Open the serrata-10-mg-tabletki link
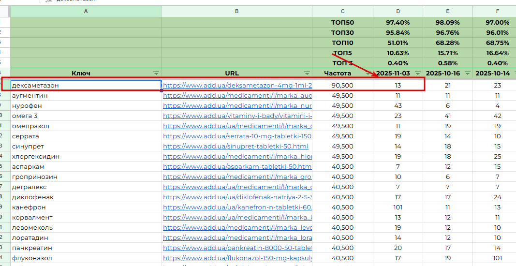Viewport: 516px width, 266px height. click(x=237, y=136)
